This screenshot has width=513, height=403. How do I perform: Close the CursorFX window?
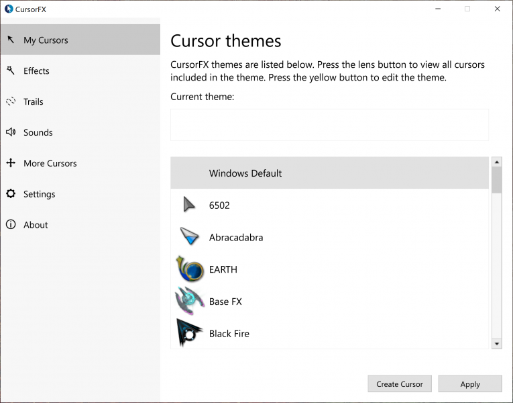point(497,9)
